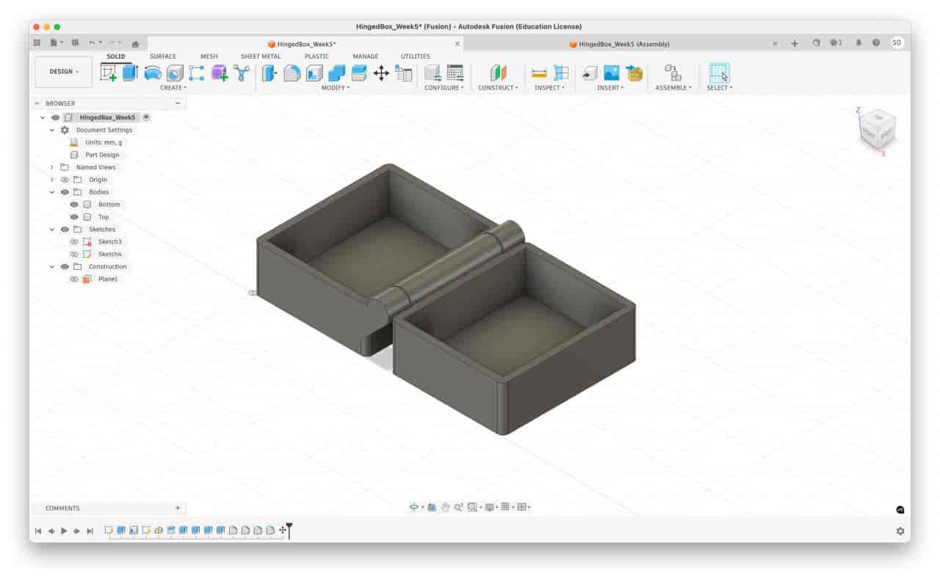
Task: Select the Fillet tool
Action: coord(292,73)
